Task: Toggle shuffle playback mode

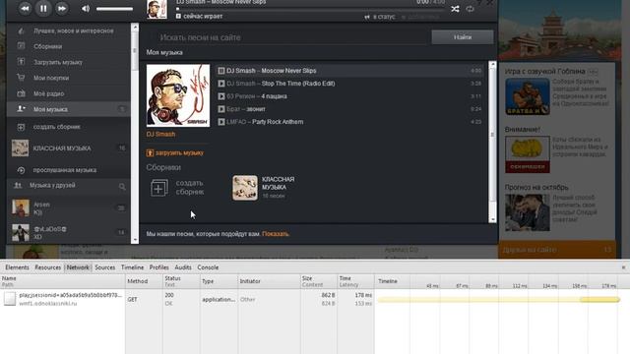Action: click(x=455, y=9)
